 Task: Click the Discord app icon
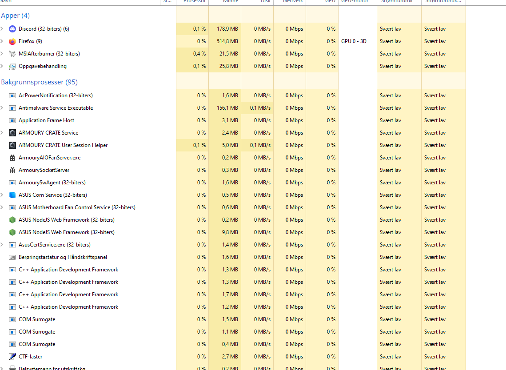click(12, 29)
